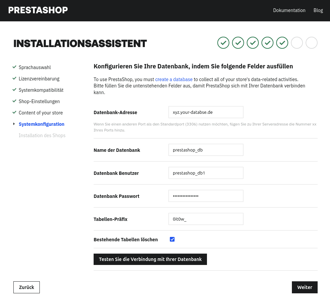This screenshot has height=304, width=330.
Task: Click the fifth completed step checkmark circle
Action: click(282, 43)
